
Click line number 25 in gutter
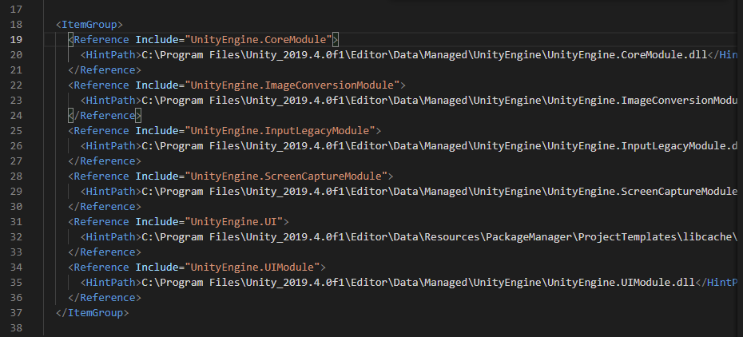tap(16, 131)
